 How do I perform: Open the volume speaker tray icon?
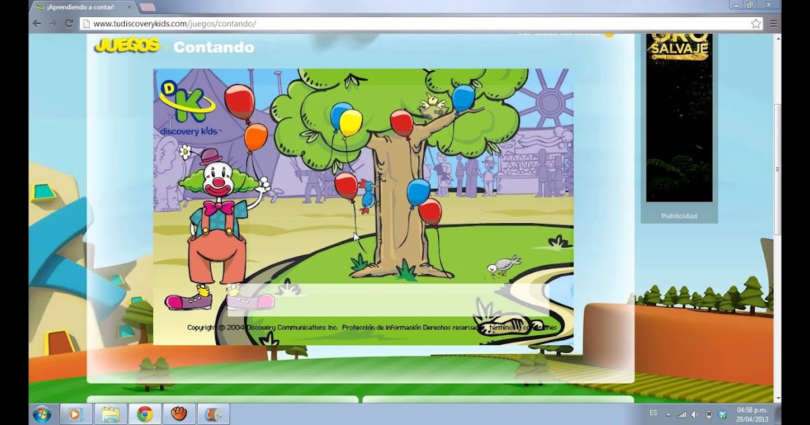tap(695, 414)
